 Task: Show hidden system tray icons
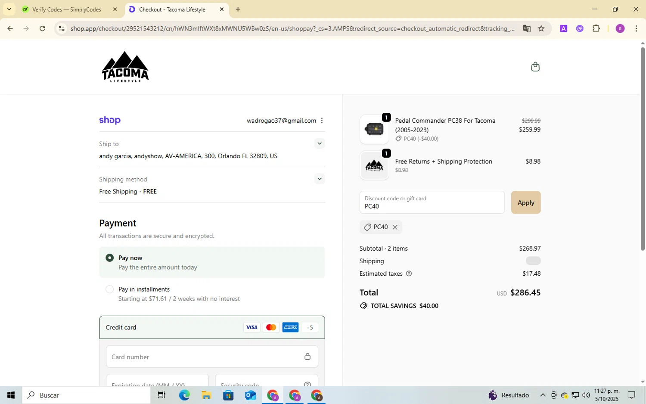tap(543, 395)
